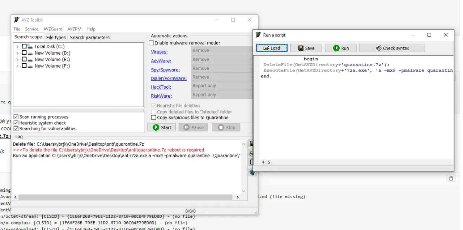Viewport: 463px width, 230px height.
Task: Click the Pause icon in AVZ Toolkit
Action: pos(186,127)
